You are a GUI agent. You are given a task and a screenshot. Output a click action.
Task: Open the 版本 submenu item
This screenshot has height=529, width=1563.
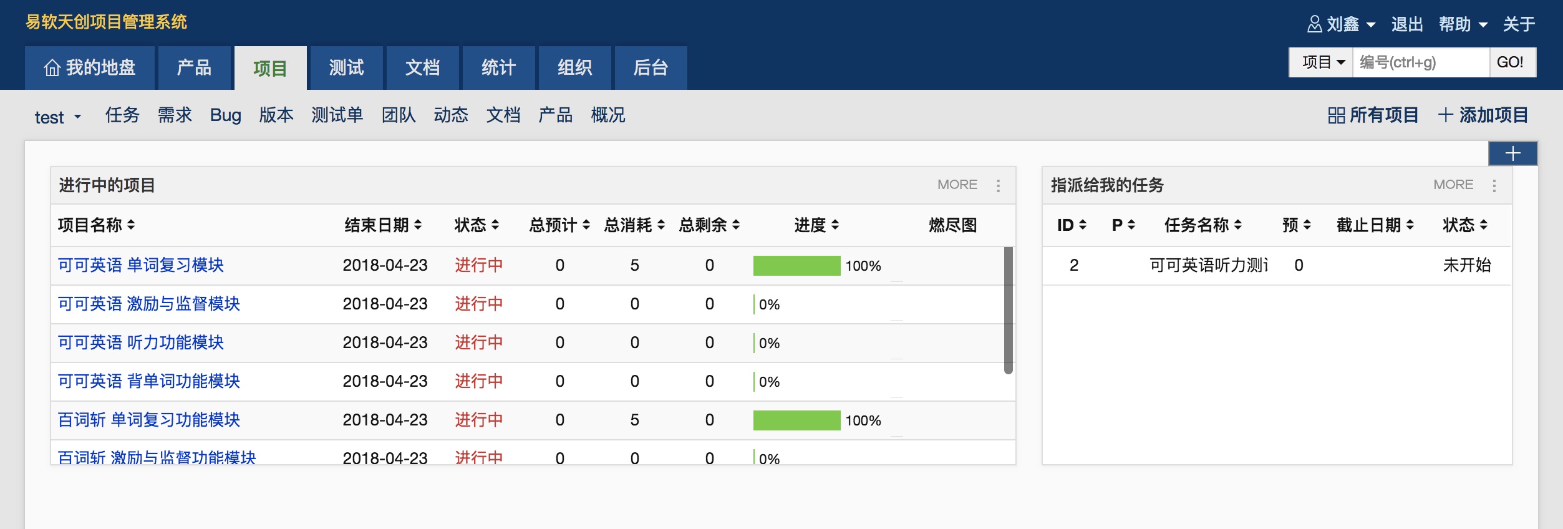pyautogui.click(x=276, y=115)
